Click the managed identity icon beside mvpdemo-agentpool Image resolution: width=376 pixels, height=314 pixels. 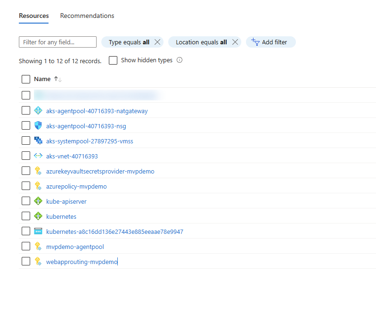tap(38, 246)
